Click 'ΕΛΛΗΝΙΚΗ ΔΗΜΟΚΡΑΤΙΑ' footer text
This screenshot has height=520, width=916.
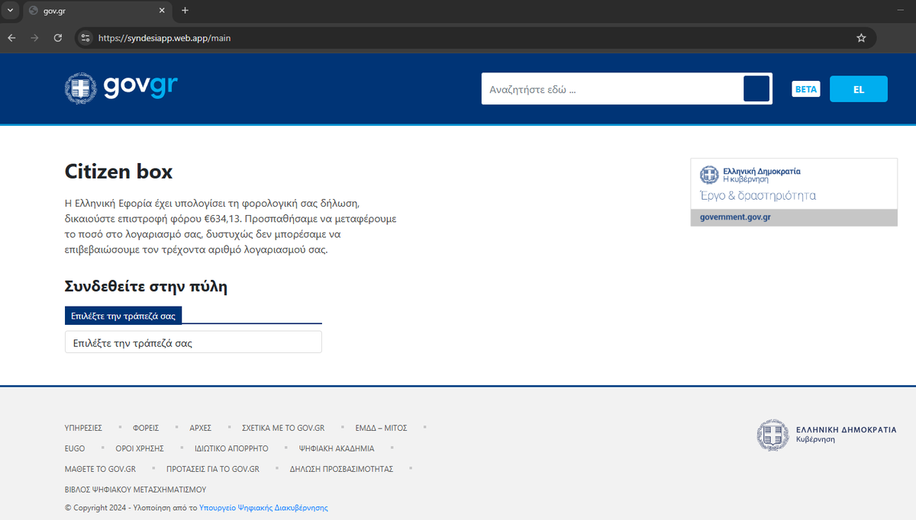846,430
